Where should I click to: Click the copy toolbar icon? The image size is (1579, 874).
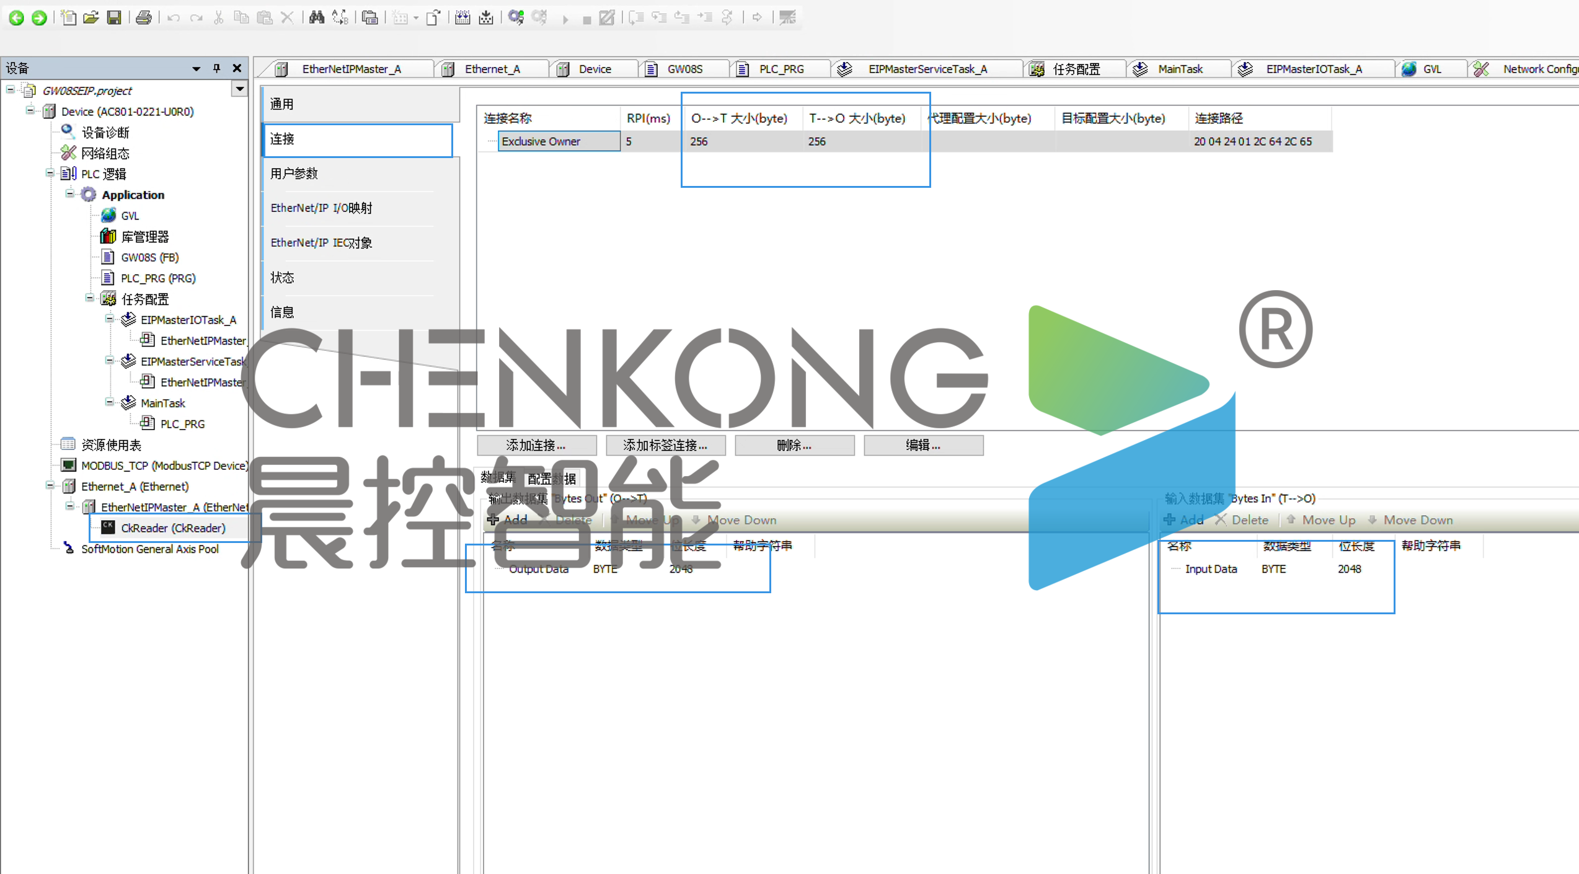click(x=241, y=17)
